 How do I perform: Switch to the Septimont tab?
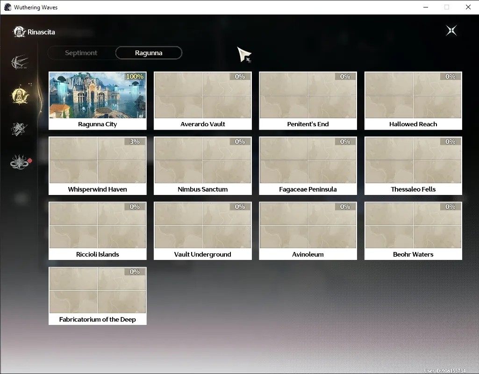[81, 53]
